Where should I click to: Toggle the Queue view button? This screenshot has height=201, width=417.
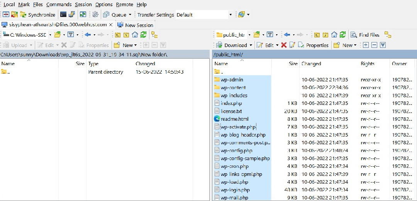(115, 15)
